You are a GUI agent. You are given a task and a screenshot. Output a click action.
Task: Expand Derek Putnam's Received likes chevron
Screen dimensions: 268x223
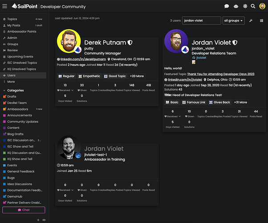coord(73,90)
